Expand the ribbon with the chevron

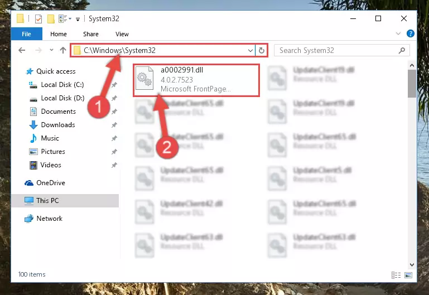(x=398, y=33)
